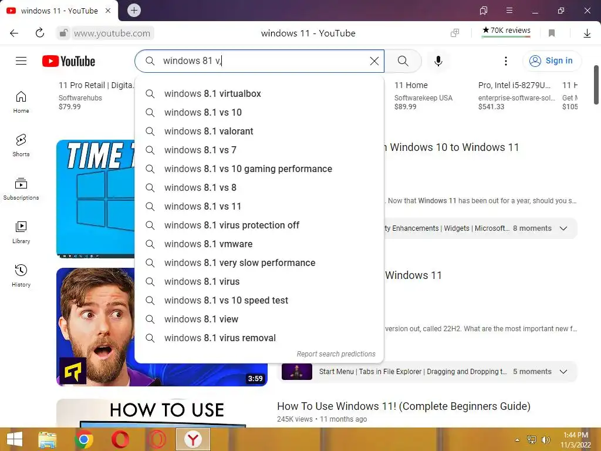Bookmark this page
Image resolution: width=601 pixels, height=451 pixels.
[552, 33]
